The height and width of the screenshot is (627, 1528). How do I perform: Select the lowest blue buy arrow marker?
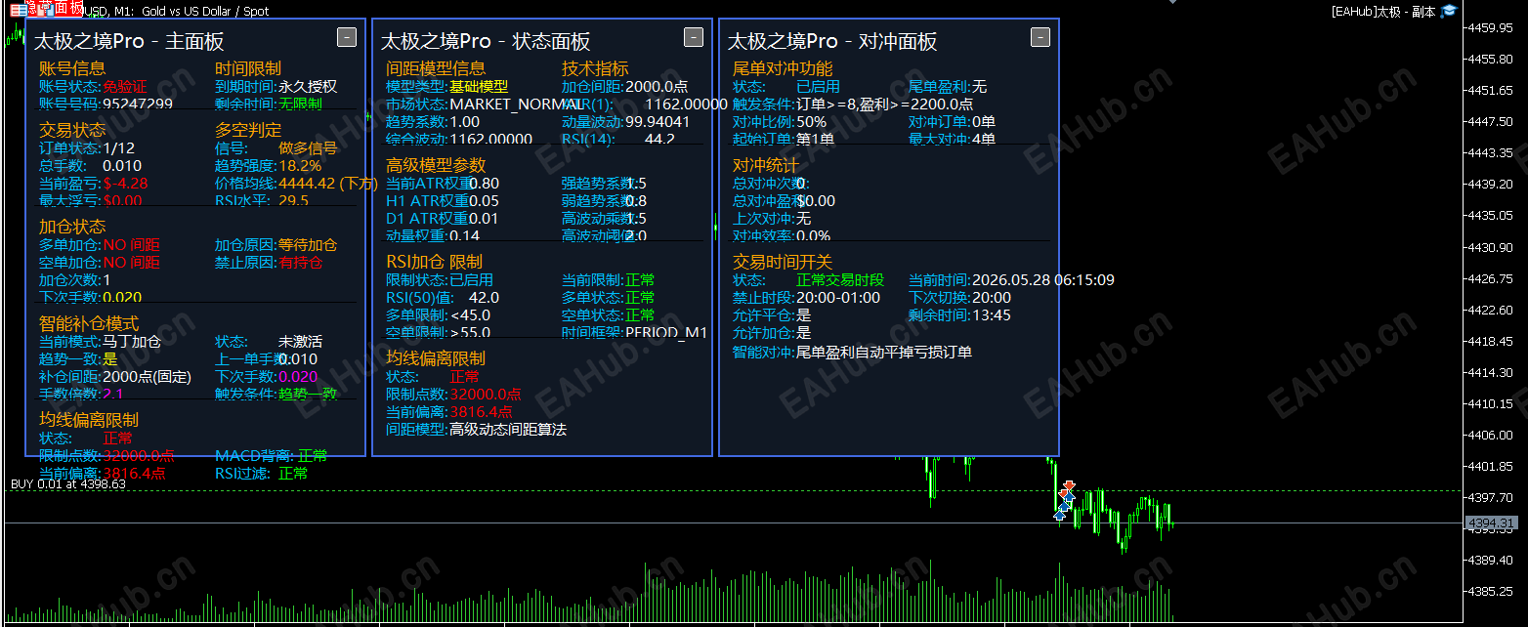click(1059, 515)
